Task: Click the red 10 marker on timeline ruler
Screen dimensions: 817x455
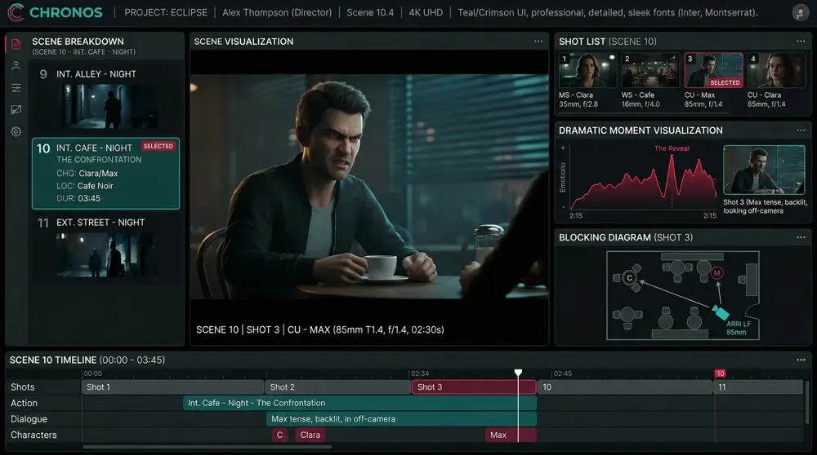Action: [x=720, y=373]
